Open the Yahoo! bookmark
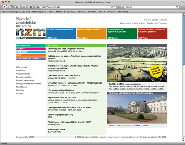Screen dimensions: 185x145 click(59, 12)
